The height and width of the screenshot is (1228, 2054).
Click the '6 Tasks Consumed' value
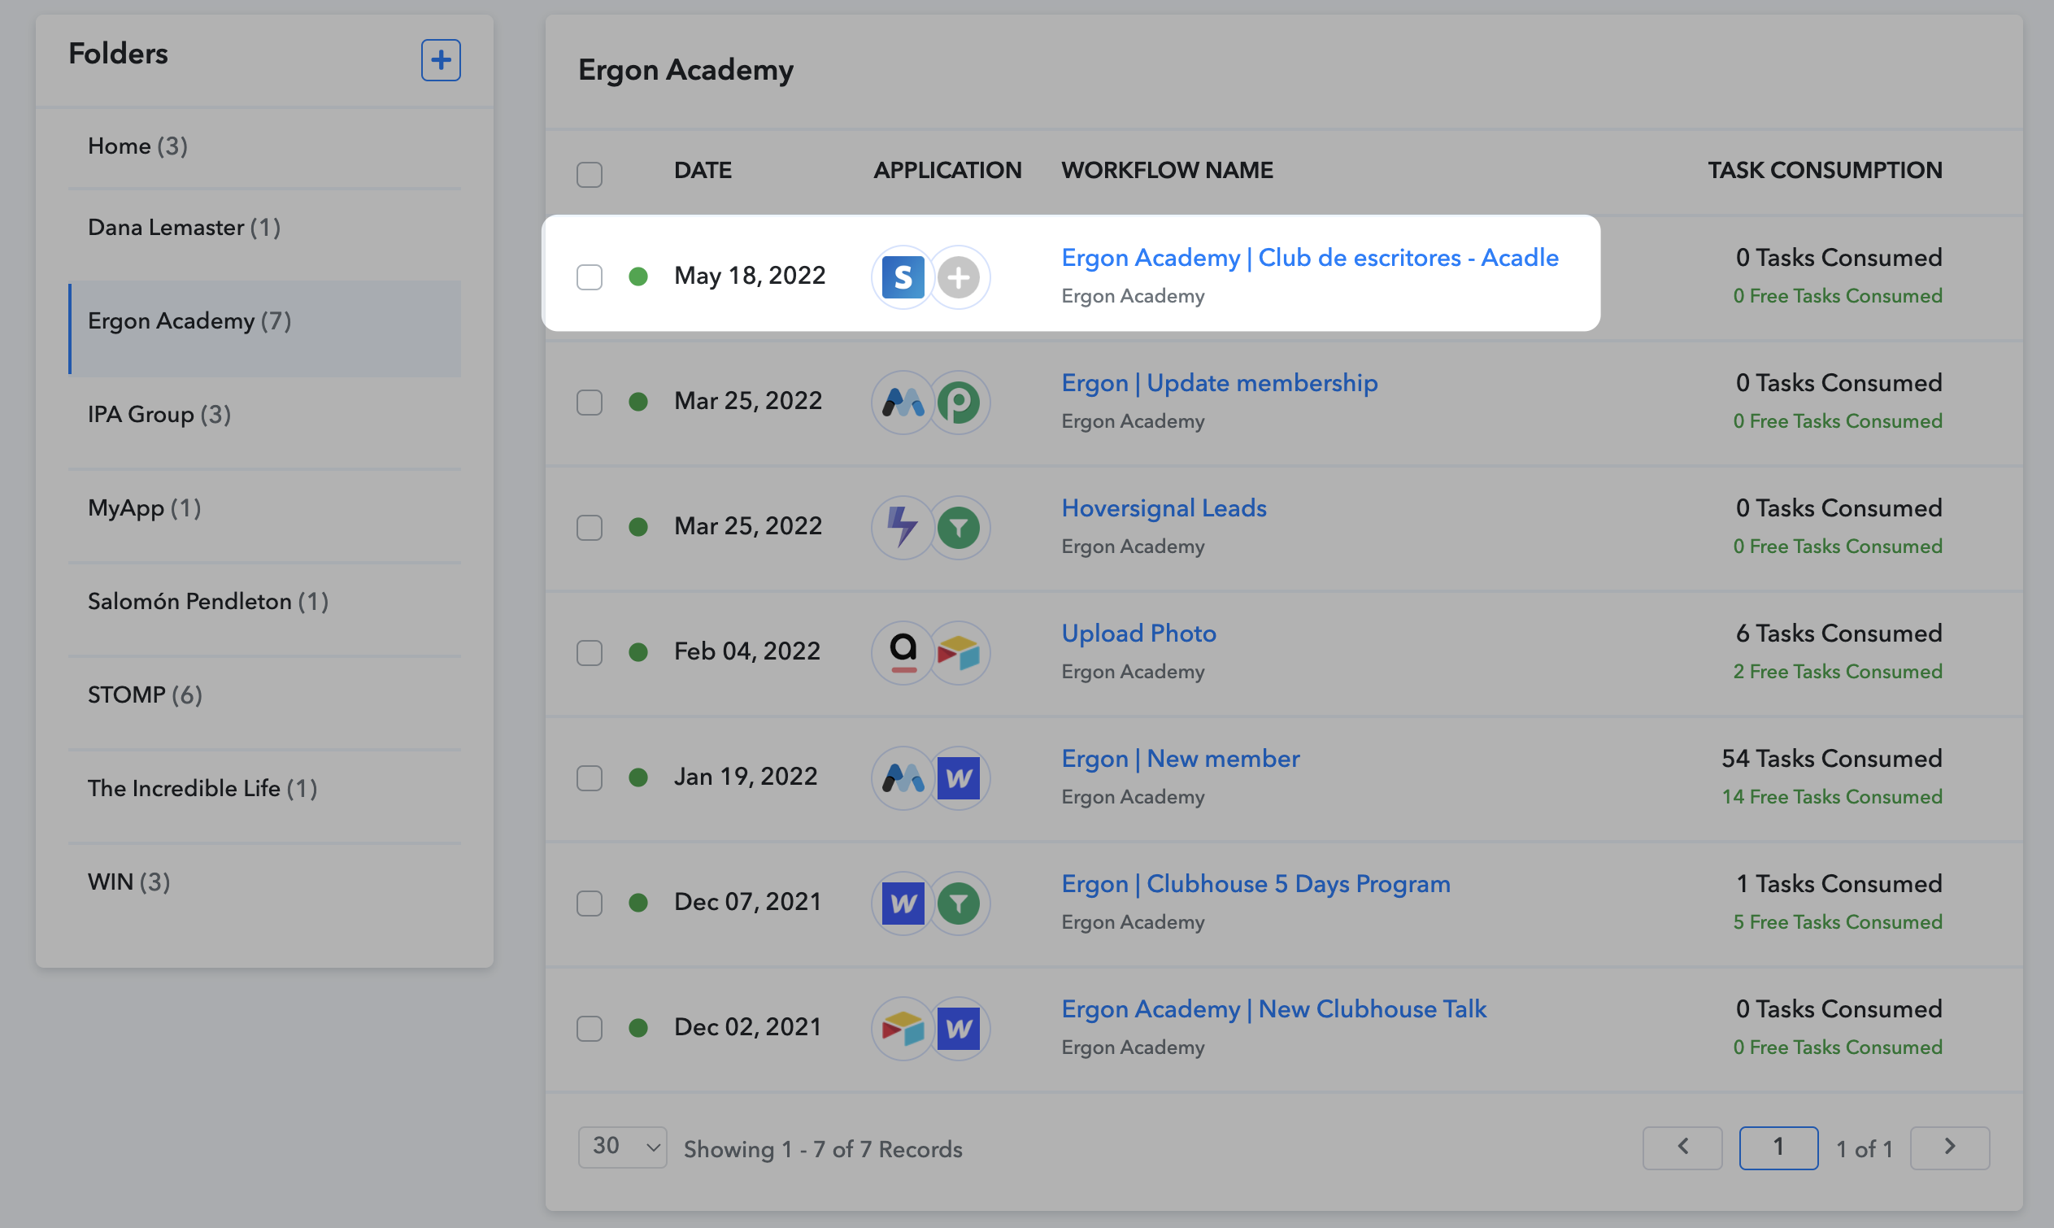pyautogui.click(x=1840, y=634)
